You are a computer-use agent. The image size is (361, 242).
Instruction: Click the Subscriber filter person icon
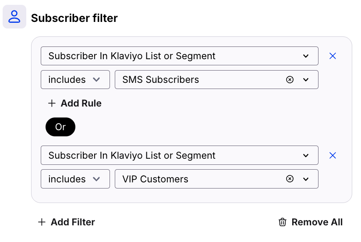point(14,17)
